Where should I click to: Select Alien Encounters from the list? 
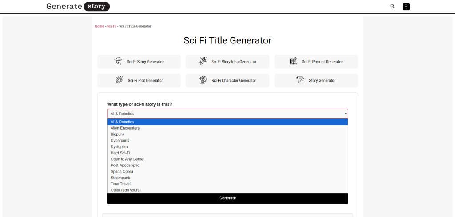tap(125, 128)
